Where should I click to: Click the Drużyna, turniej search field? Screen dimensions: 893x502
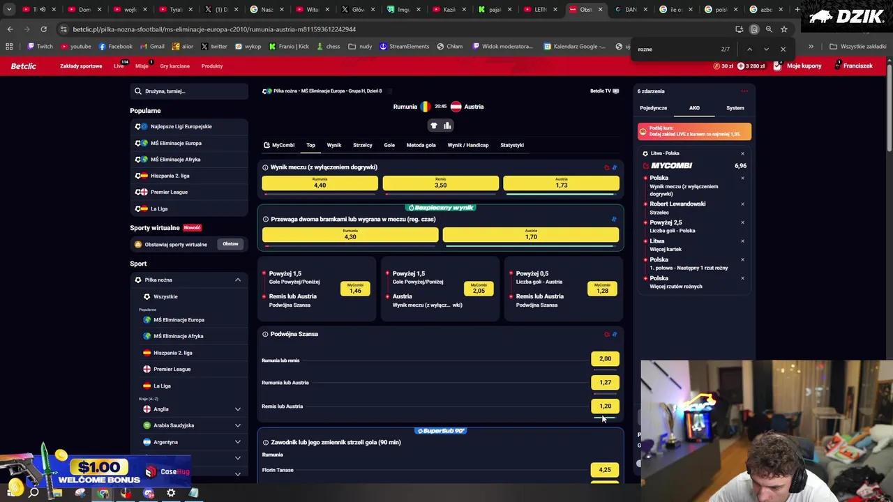[x=189, y=91]
